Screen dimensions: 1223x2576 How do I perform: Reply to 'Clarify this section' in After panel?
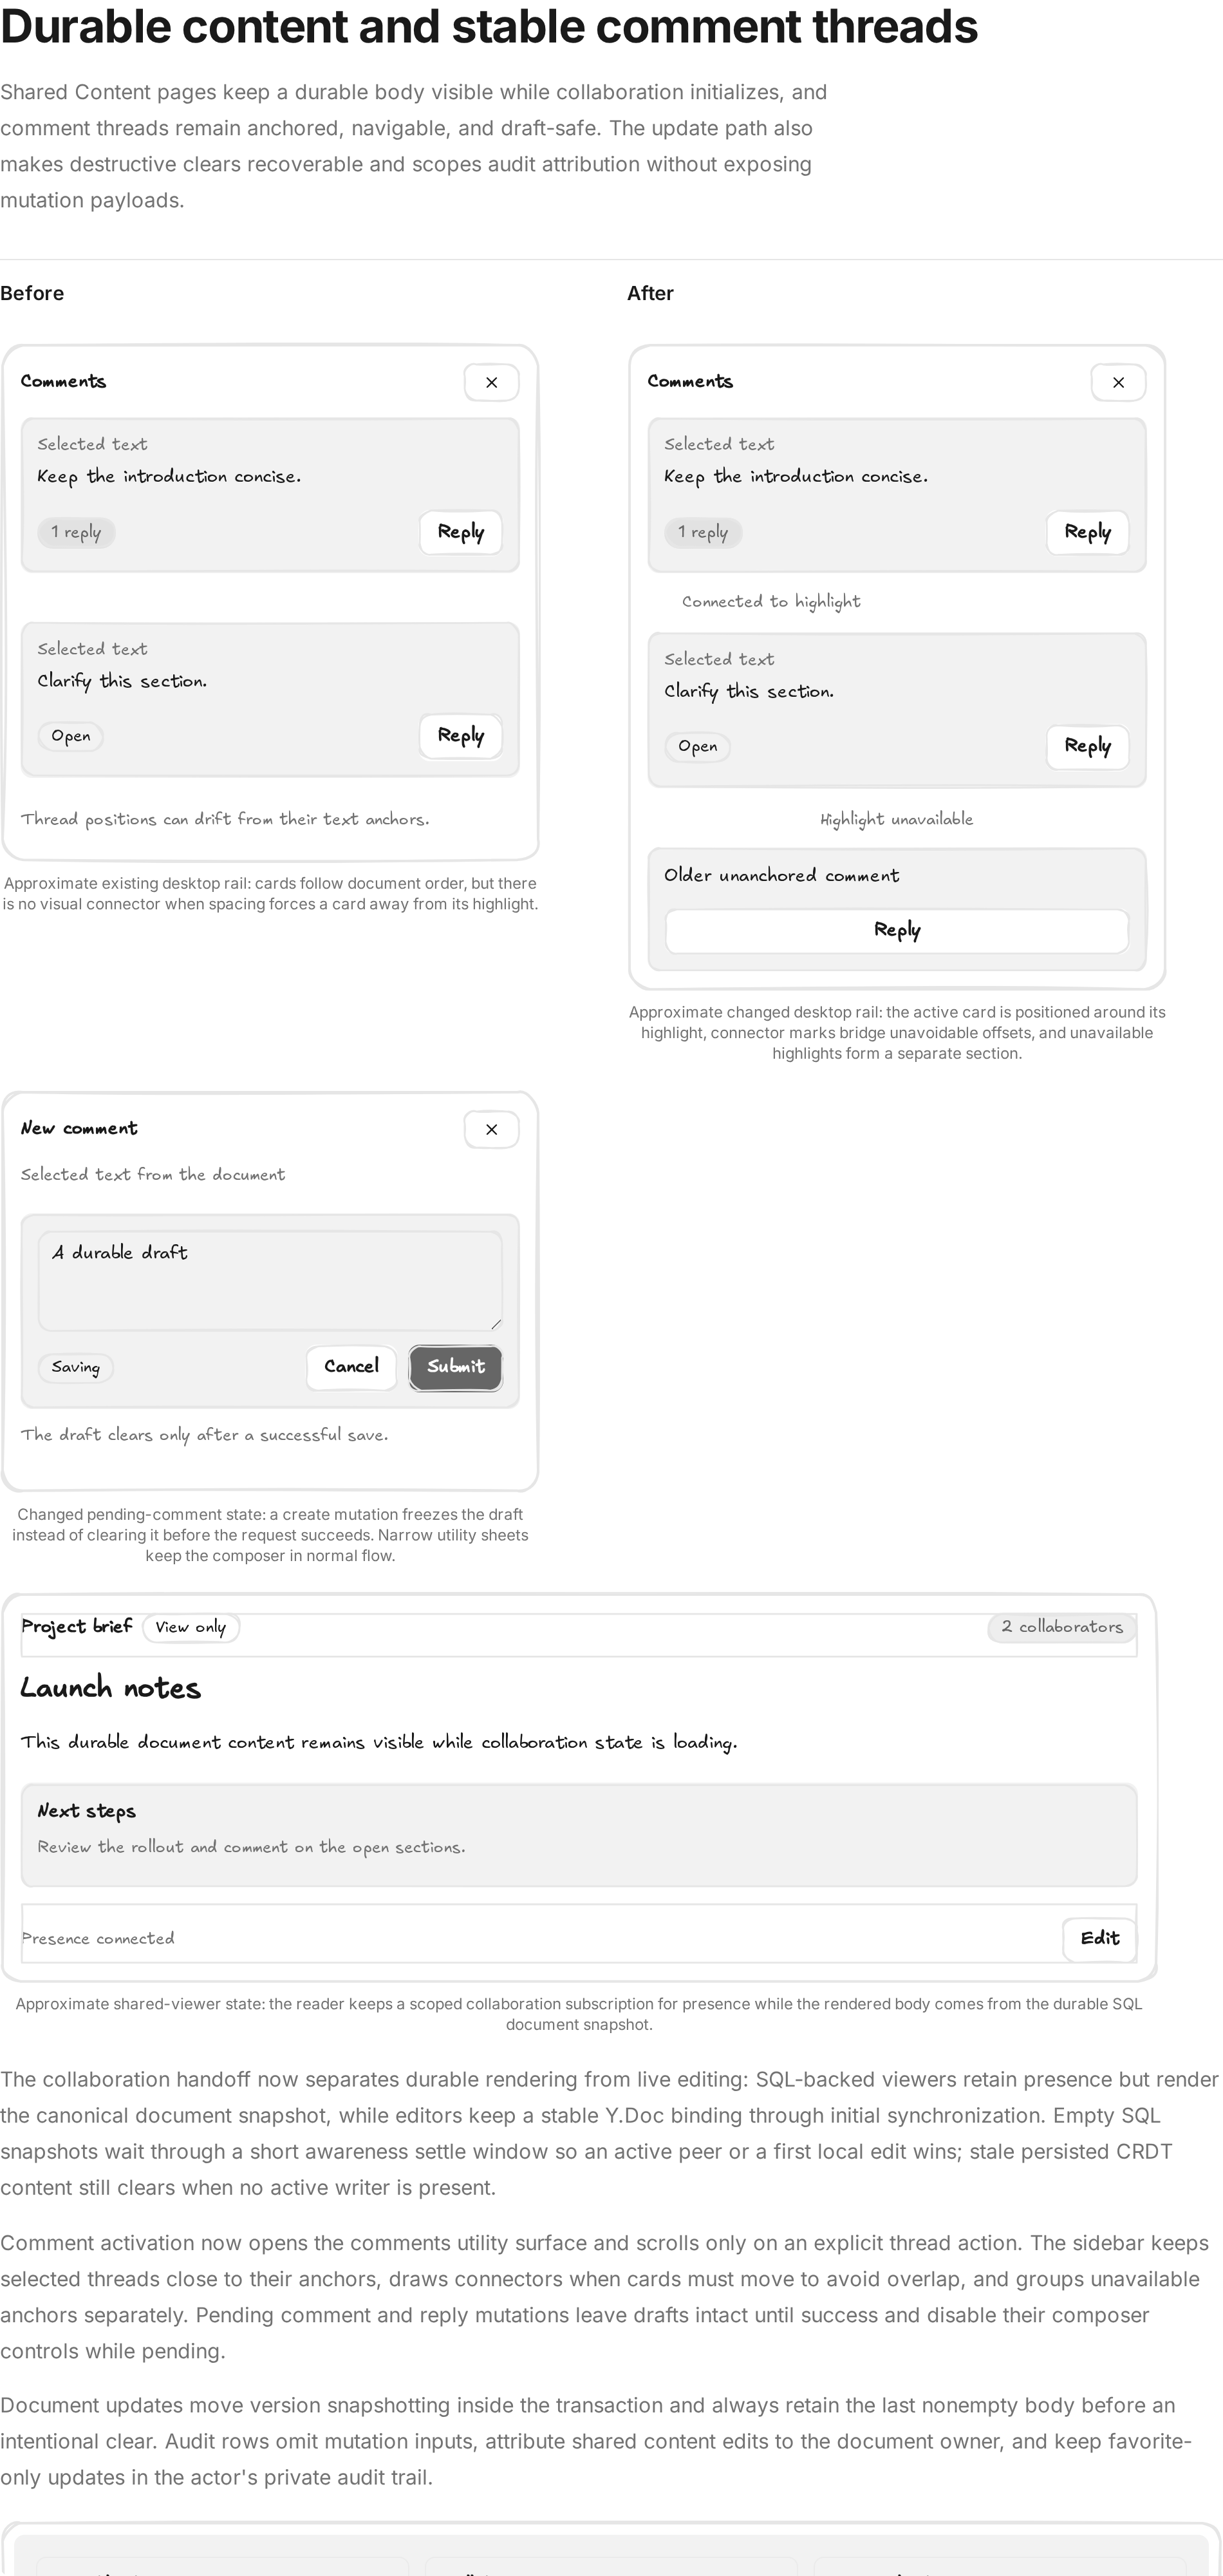(x=1087, y=746)
